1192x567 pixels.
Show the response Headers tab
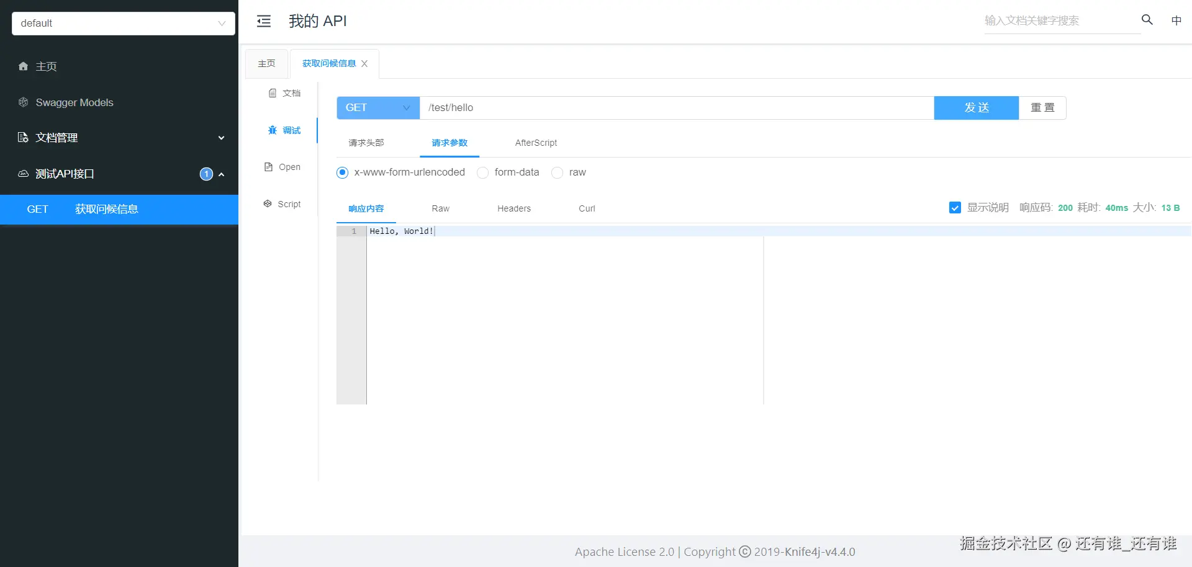coord(514,208)
